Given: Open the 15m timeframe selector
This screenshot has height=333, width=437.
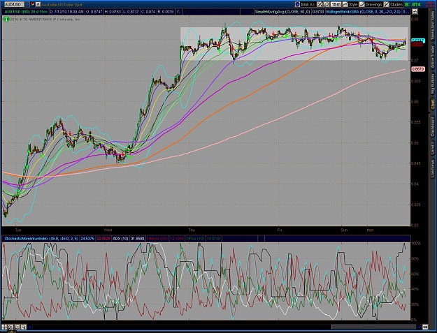Looking at the screenshot, I should [336, 4].
